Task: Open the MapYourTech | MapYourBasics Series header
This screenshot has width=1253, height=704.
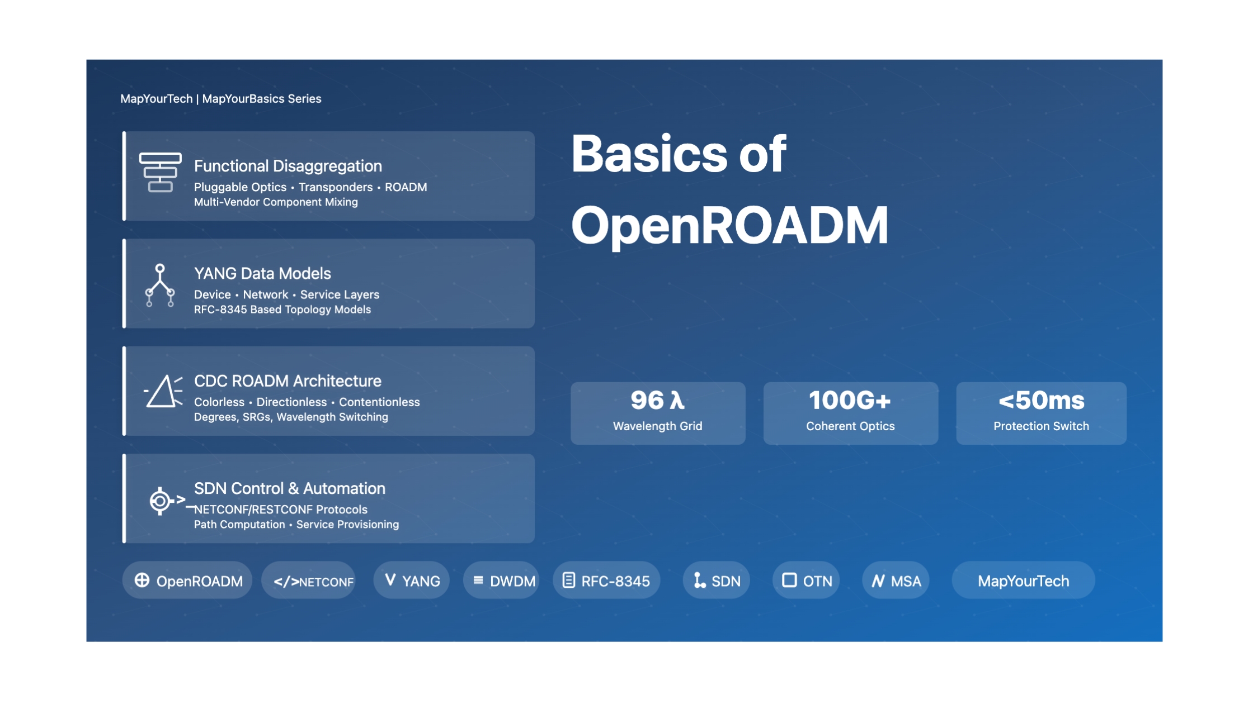Action: [x=220, y=99]
